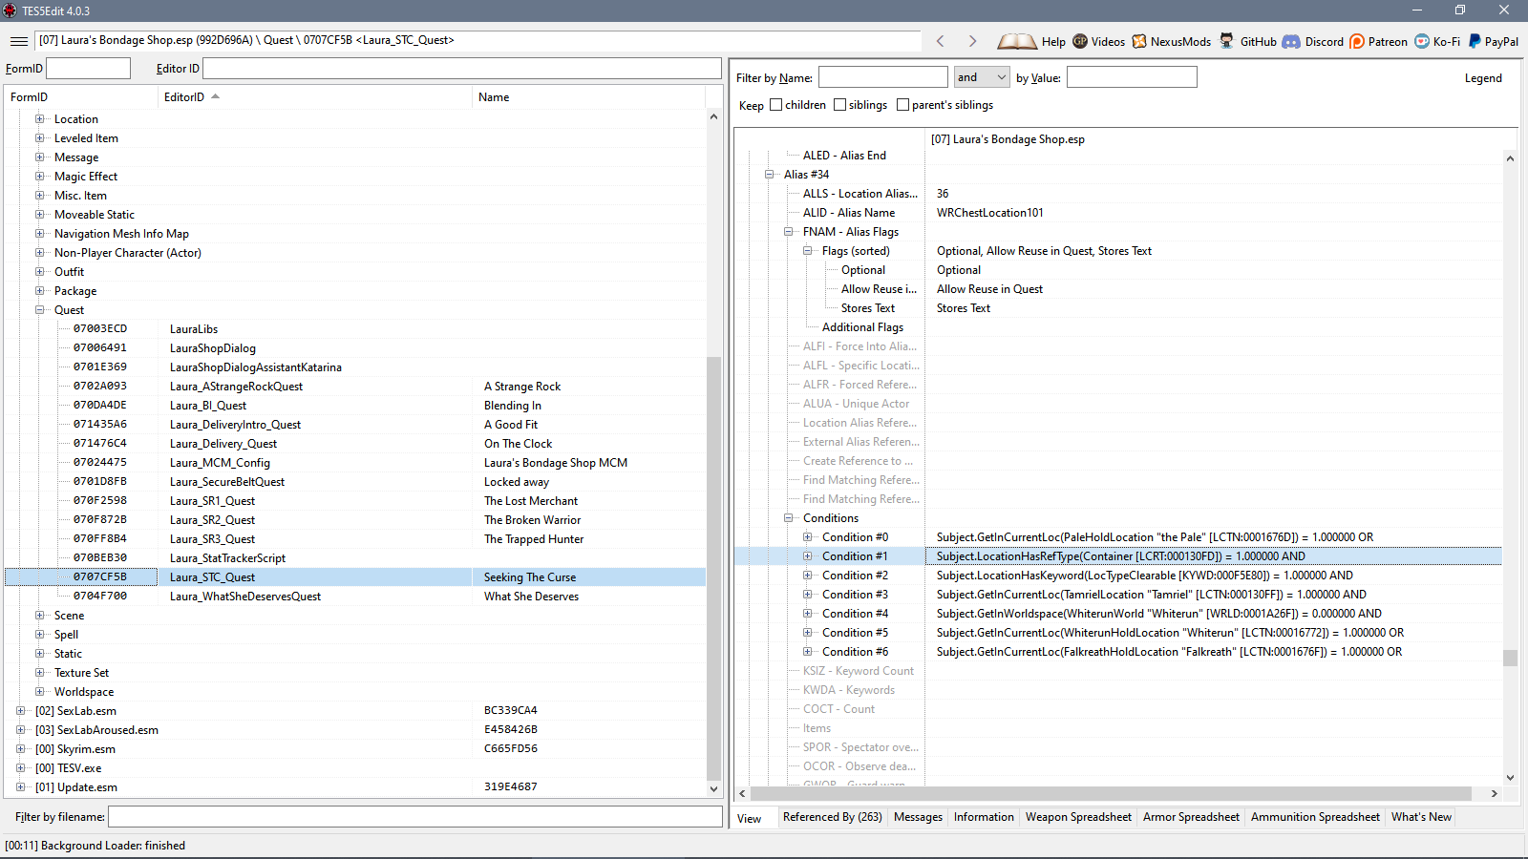
Task: Toggle the parent's siblings checkbox
Action: pos(902,105)
